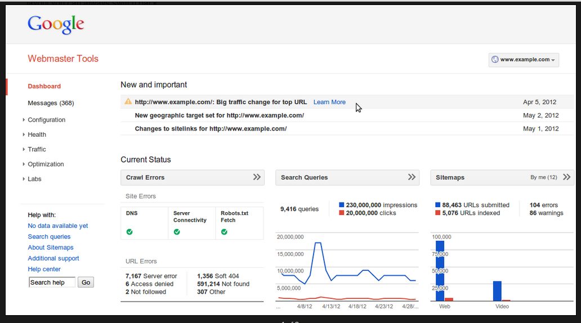Click the double-arrow icon in Search Queries header

[412, 177]
